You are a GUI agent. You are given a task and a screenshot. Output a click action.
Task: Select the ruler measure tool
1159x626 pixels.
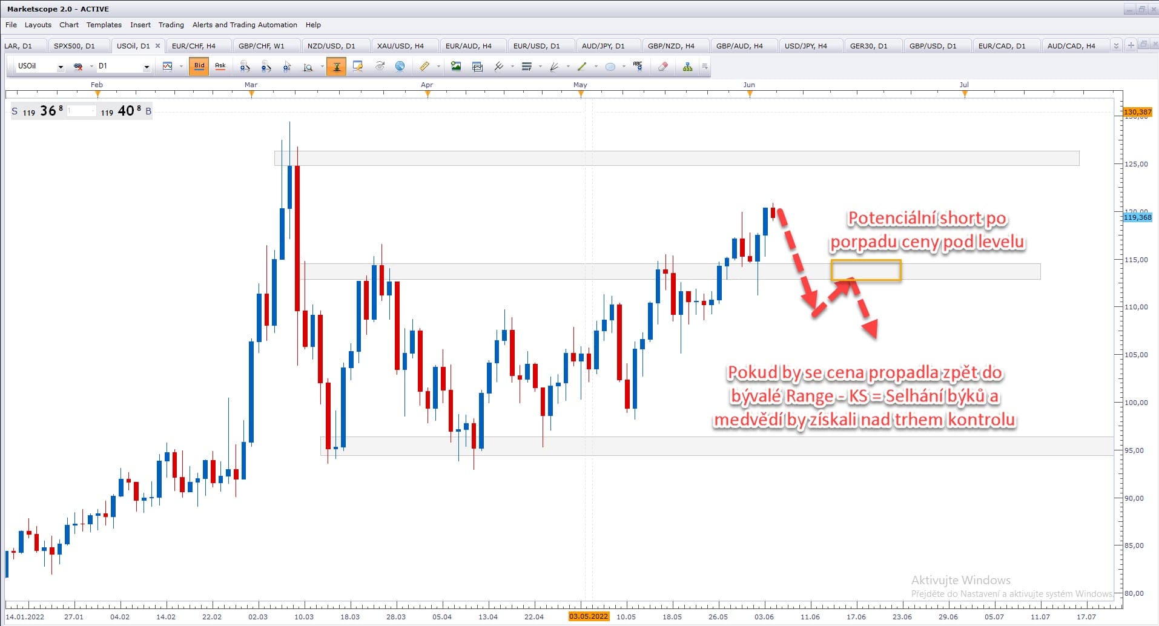tap(424, 67)
